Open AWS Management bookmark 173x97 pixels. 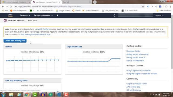19,11
